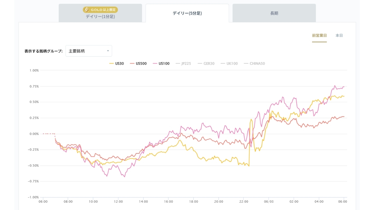Click the 0.50% y-axis label
This screenshot has height=210, width=374.
click(x=34, y=102)
